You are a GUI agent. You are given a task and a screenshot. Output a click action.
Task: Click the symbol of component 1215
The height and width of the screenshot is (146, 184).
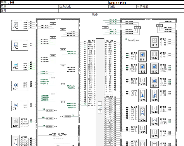click(143, 80)
